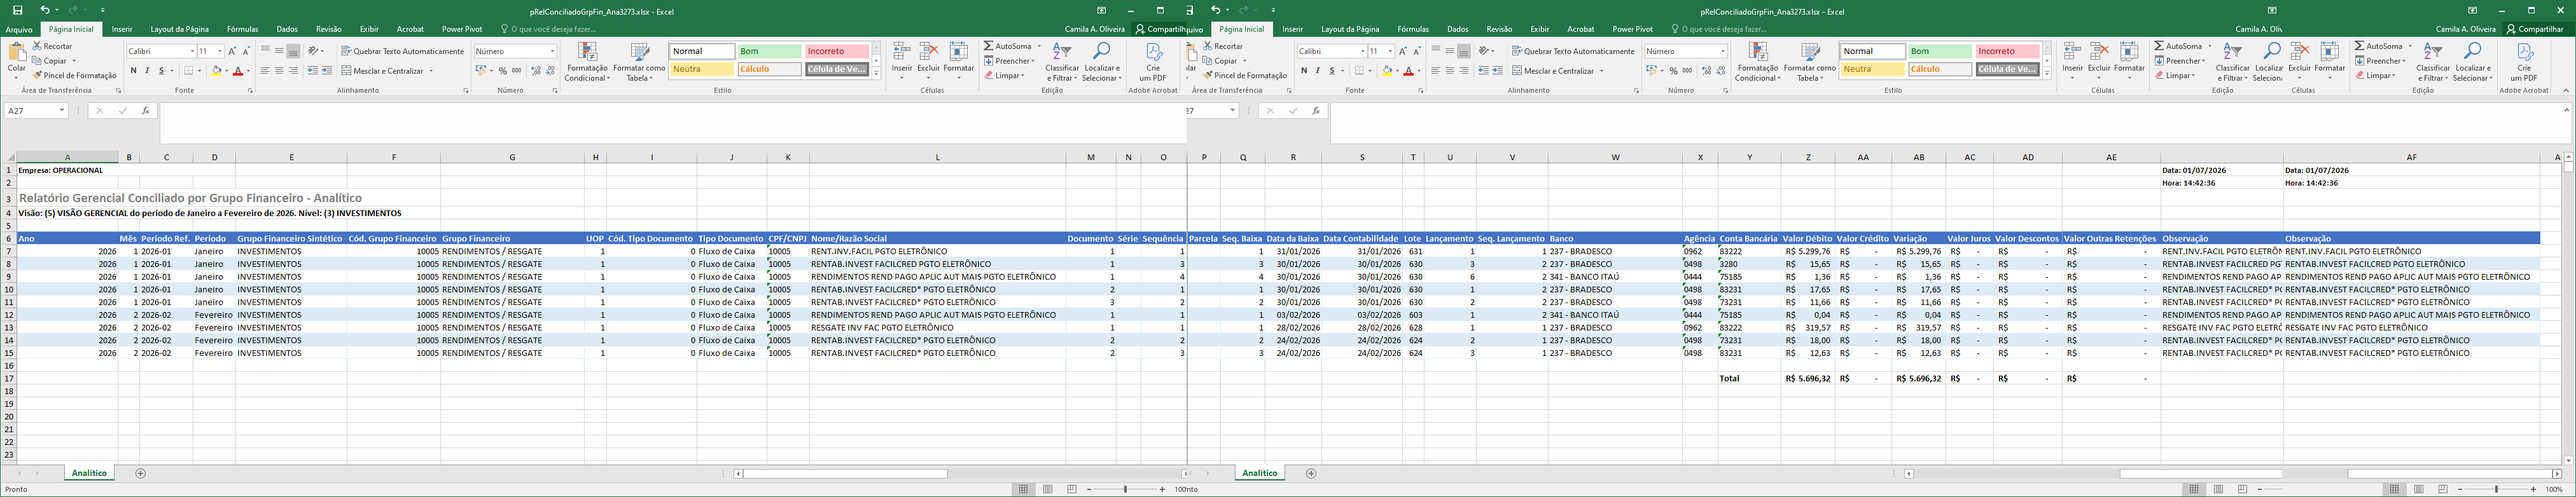The width and height of the screenshot is (2576, 497).
Task: Click AutoSoma in the left Excel window
Action: (1012, 46)
